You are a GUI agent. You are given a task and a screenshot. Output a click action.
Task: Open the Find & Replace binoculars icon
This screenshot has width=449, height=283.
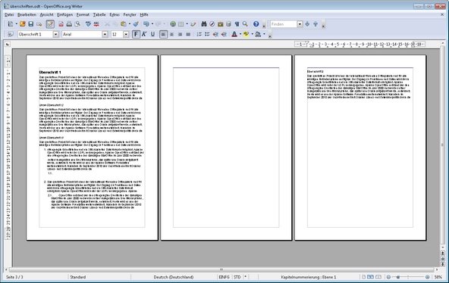coord(204,24)
